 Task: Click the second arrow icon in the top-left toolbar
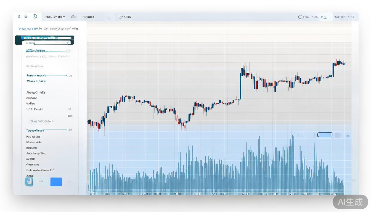[x=26, y=17]
